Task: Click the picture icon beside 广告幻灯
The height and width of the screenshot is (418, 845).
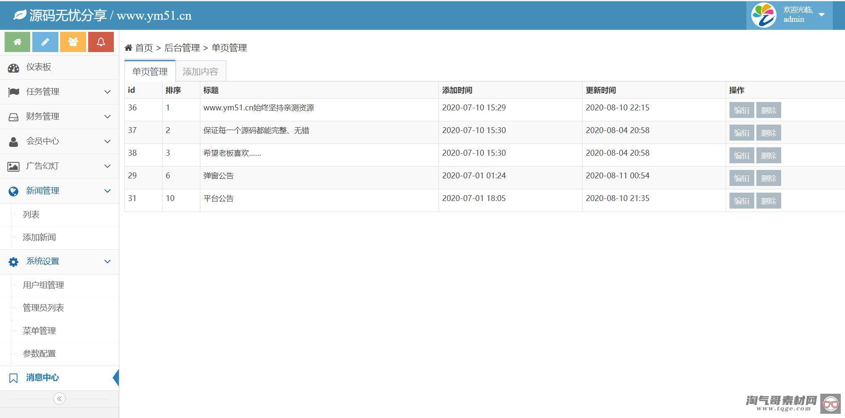Action: point(13,167)
